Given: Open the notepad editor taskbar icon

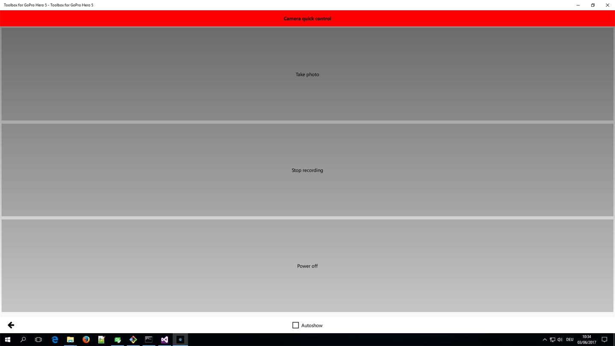Looking at the screenshot, I should coord(102,340).
